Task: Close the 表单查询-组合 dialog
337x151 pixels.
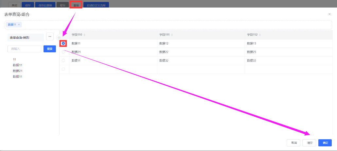Action: pos(329,14)
